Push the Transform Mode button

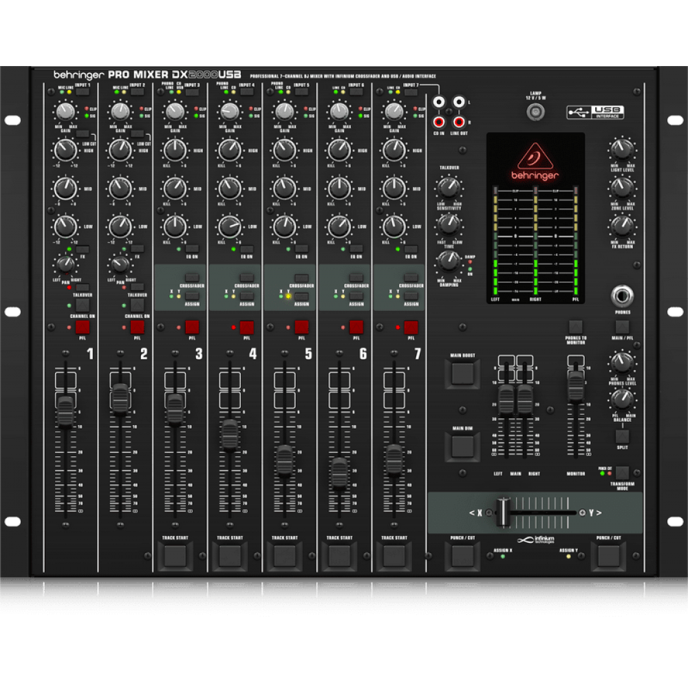622,473
